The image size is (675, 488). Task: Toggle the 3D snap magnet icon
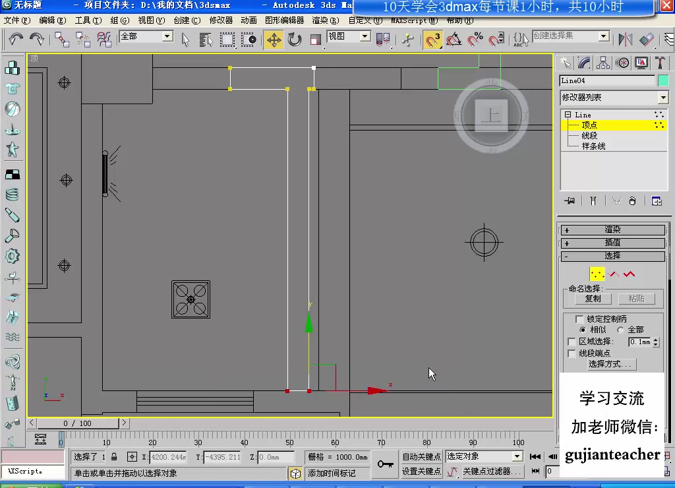click(x=433, y=40)
